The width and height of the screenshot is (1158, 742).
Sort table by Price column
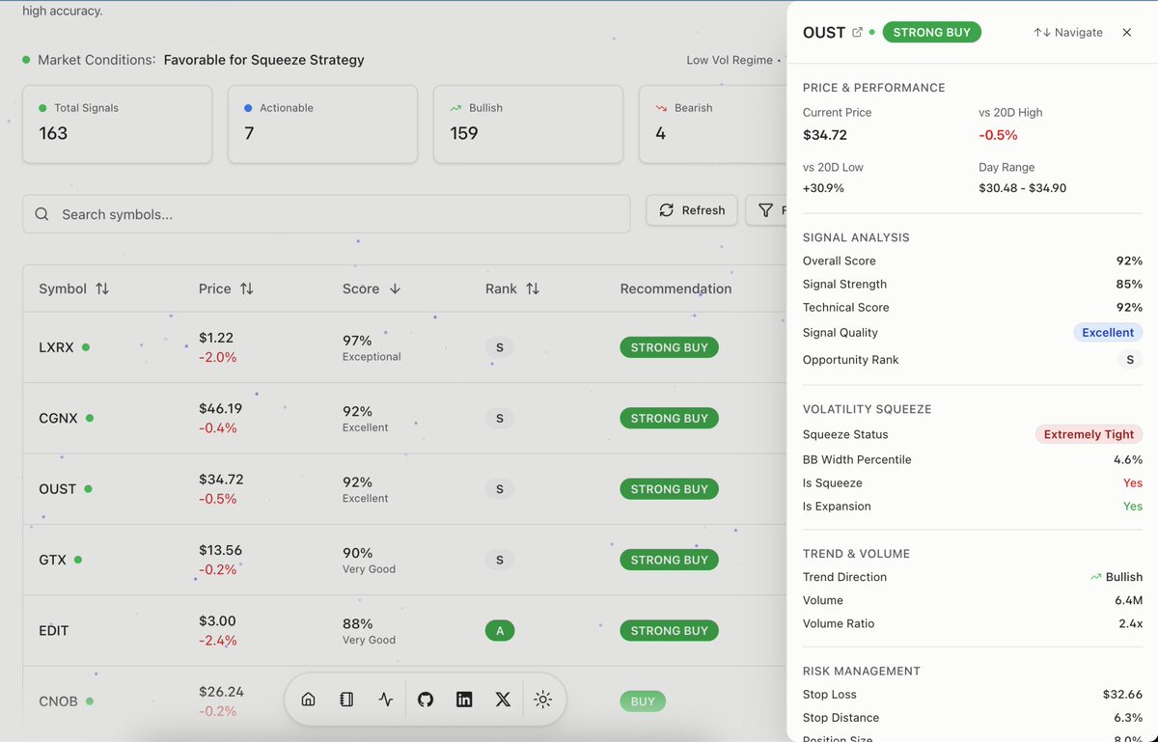click(x=226, y=289)
